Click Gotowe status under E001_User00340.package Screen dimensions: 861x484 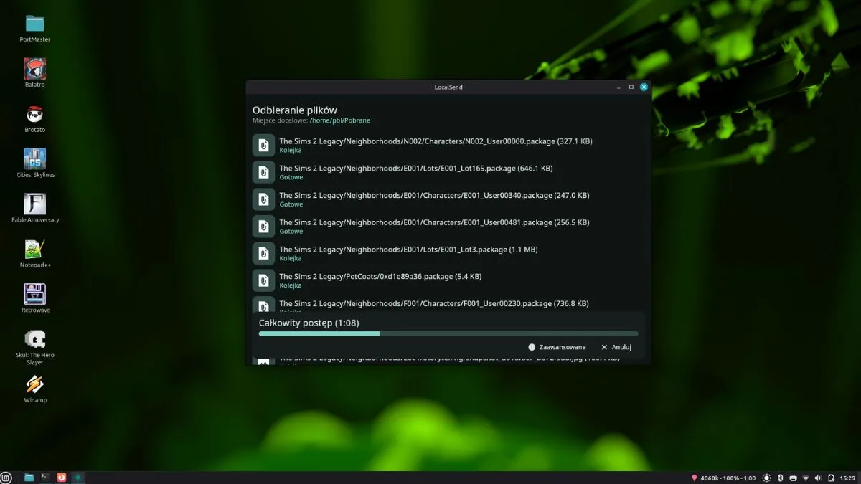coord(291,204)
